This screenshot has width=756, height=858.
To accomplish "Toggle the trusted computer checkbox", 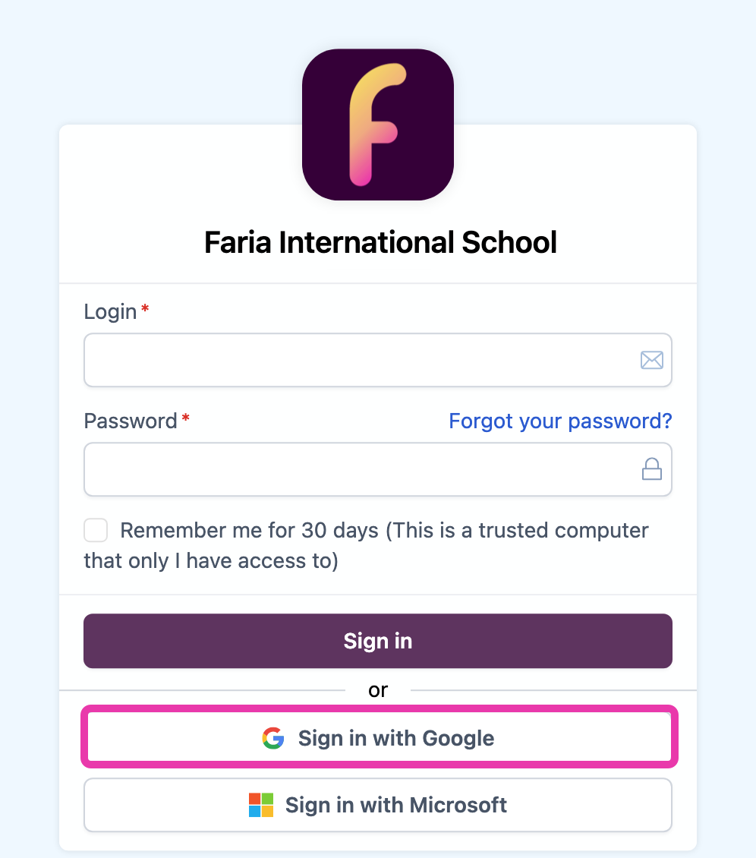I will (x=96, y=530).
